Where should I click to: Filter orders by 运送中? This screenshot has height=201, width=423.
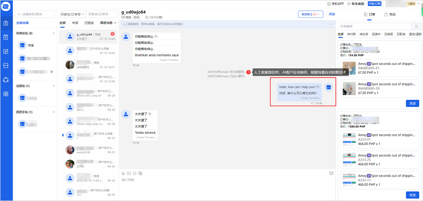376,34
